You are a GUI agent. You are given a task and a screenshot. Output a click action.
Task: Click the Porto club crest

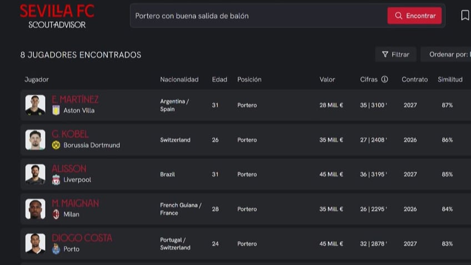tap(56, 249)
